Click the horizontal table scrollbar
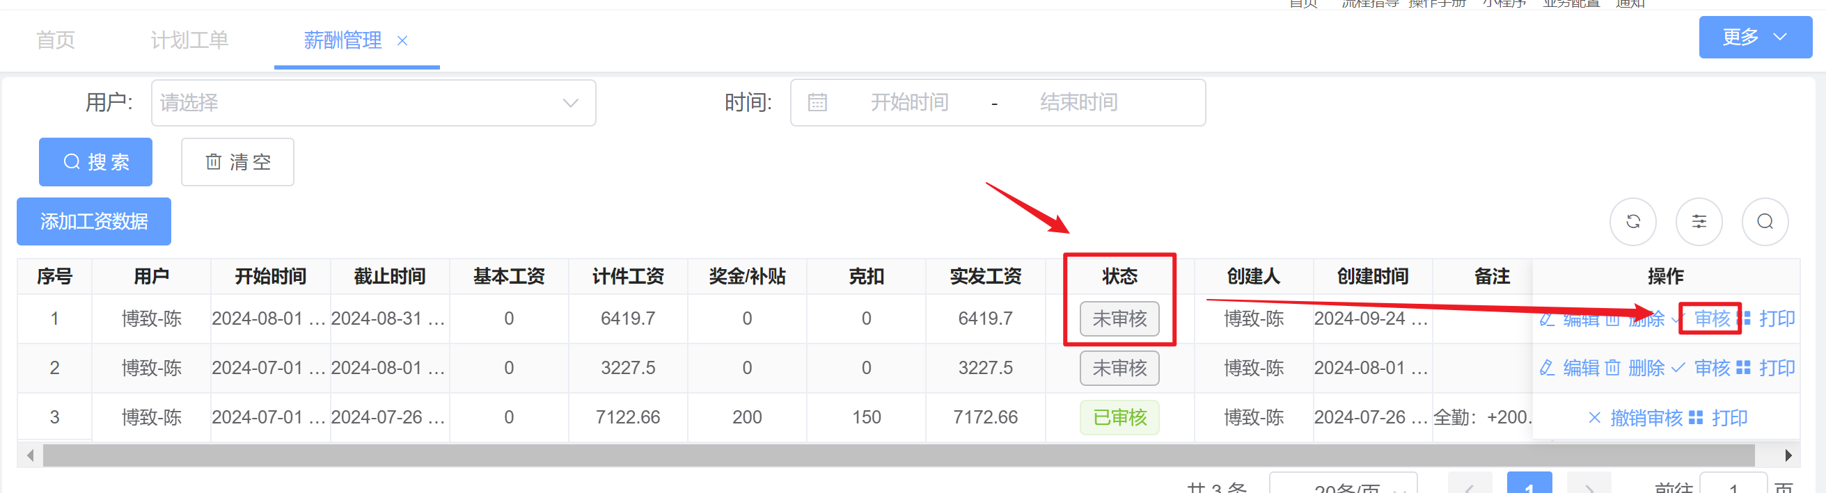 [x=897, y=455]
